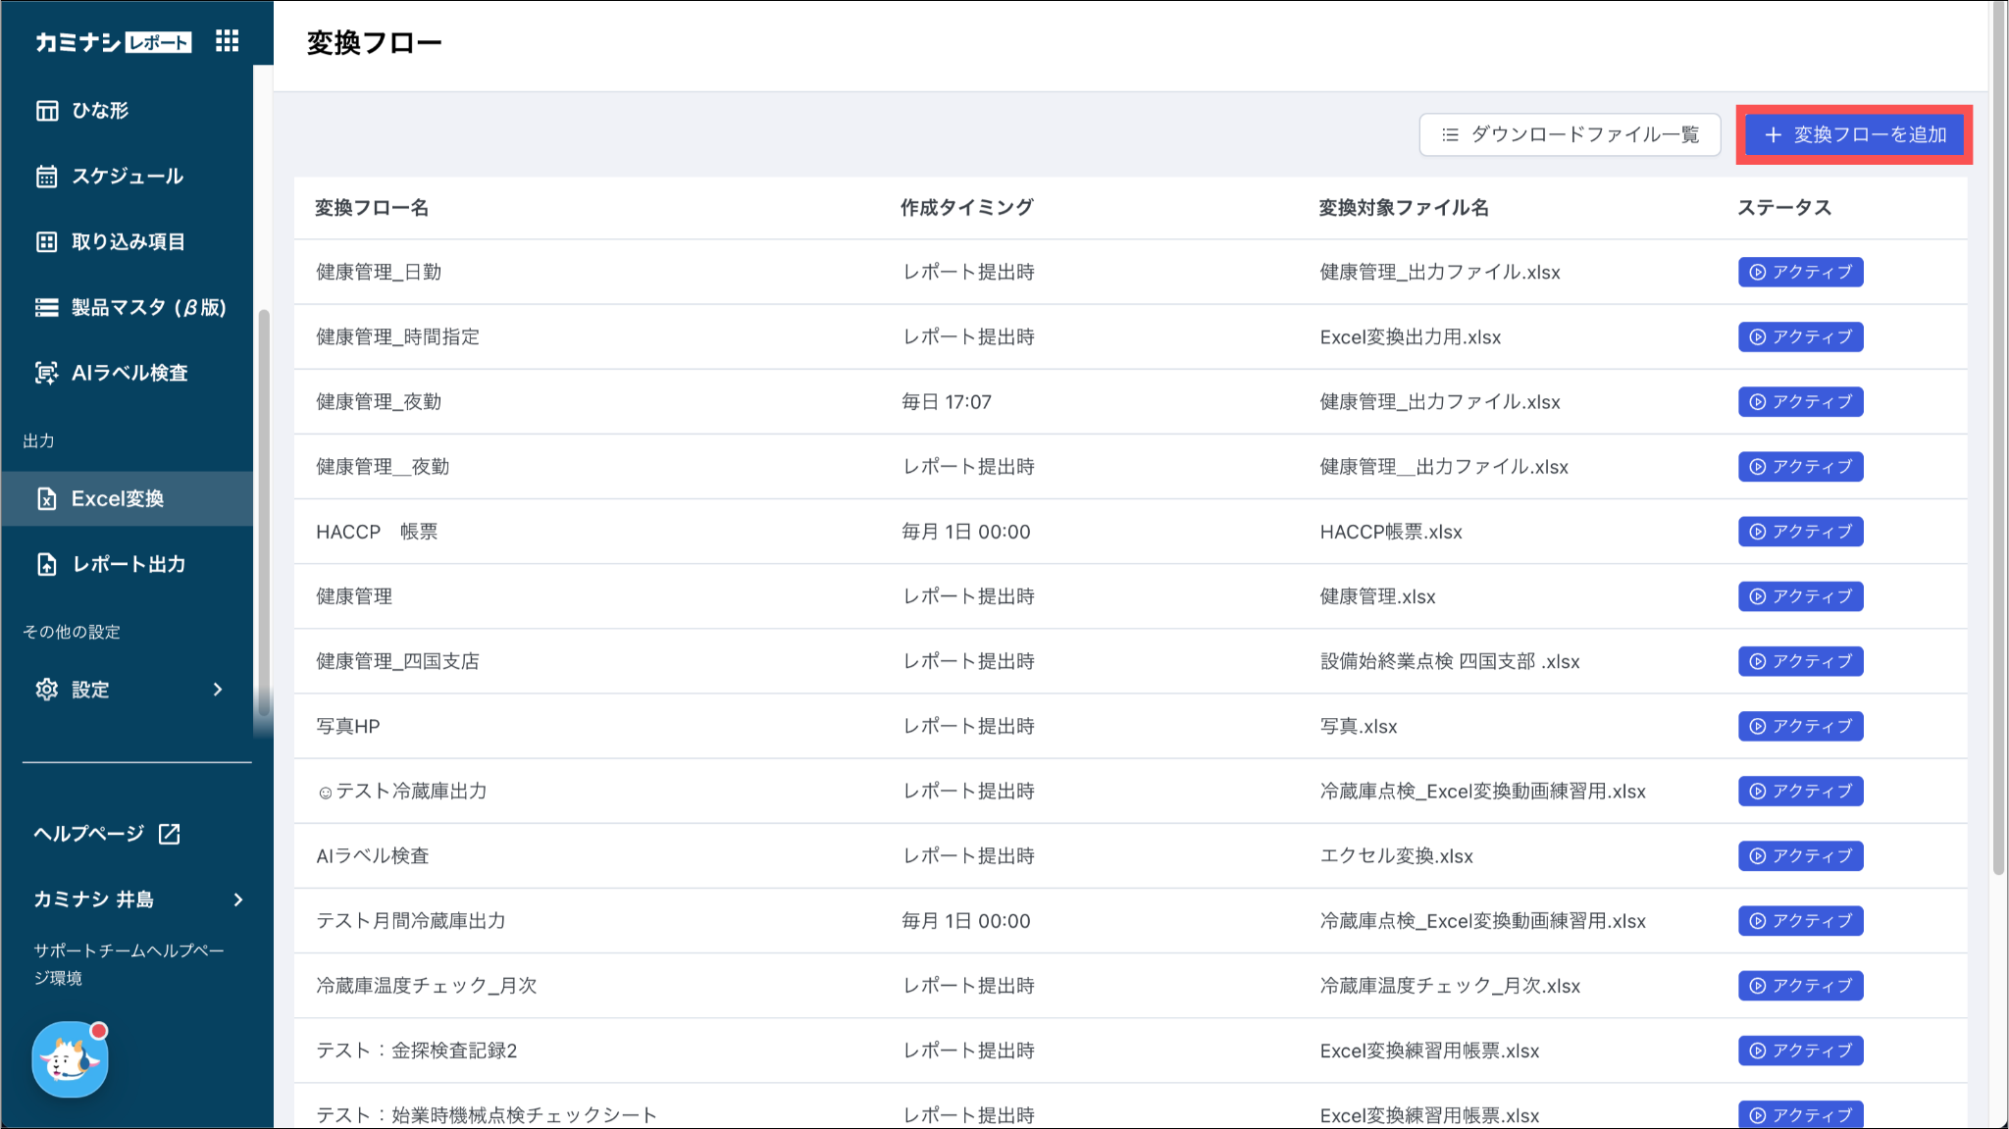The width and height of the screenshot is (2009, 1129).
Task: Toggle アクティブ status for 写真HP row
Action: 1800,726
